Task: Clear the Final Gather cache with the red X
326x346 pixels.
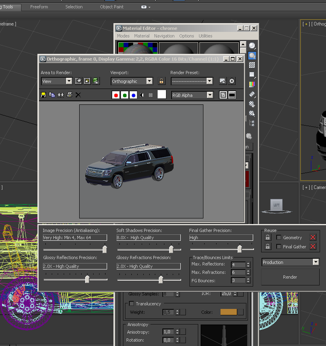Action: point(313,246)
